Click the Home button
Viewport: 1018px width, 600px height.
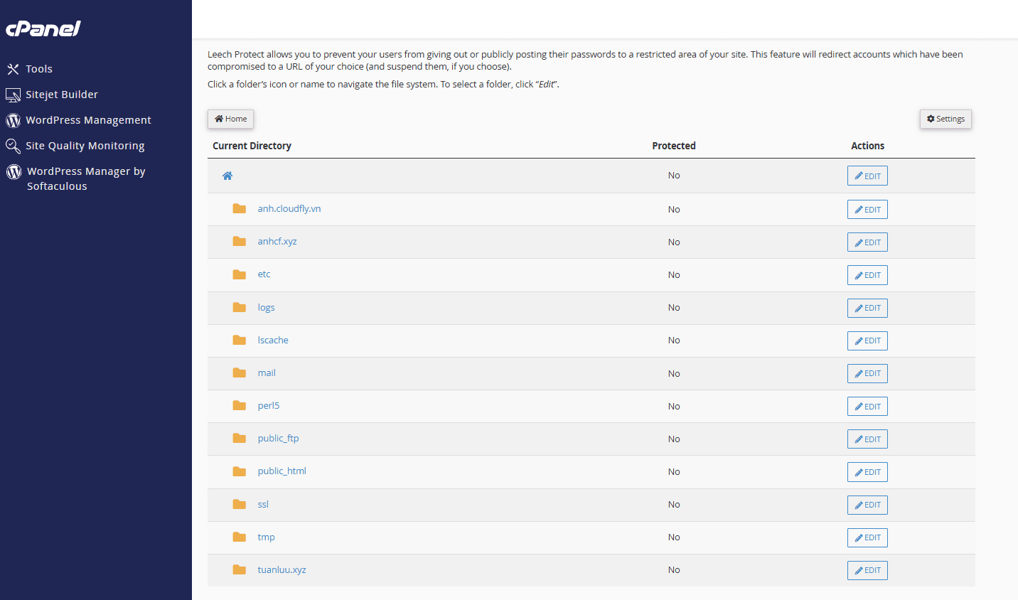(x=230, y=119)
